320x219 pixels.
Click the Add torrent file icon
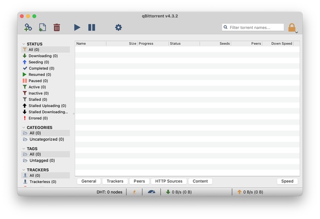pos(42,27)
